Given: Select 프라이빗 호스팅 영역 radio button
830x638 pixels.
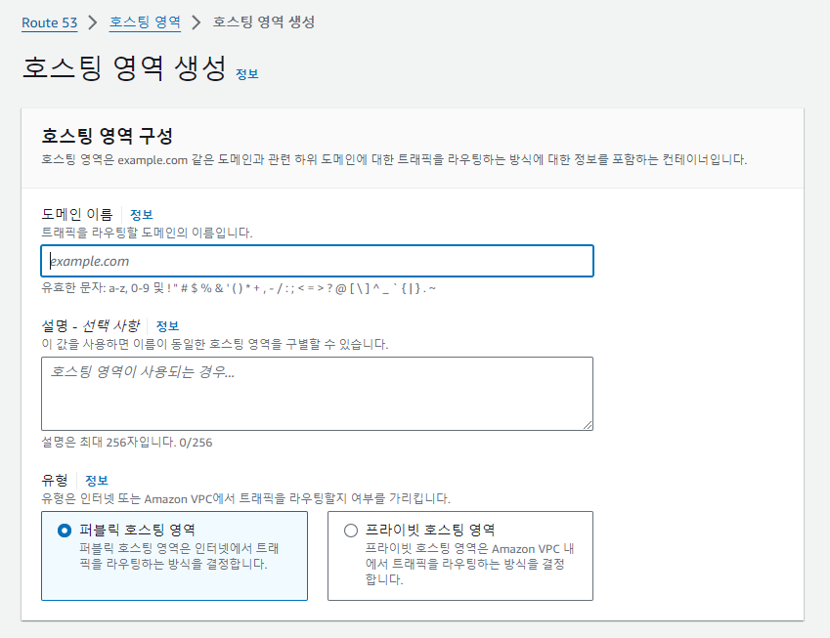Looking at the screenshot, I should coord(350,531).
